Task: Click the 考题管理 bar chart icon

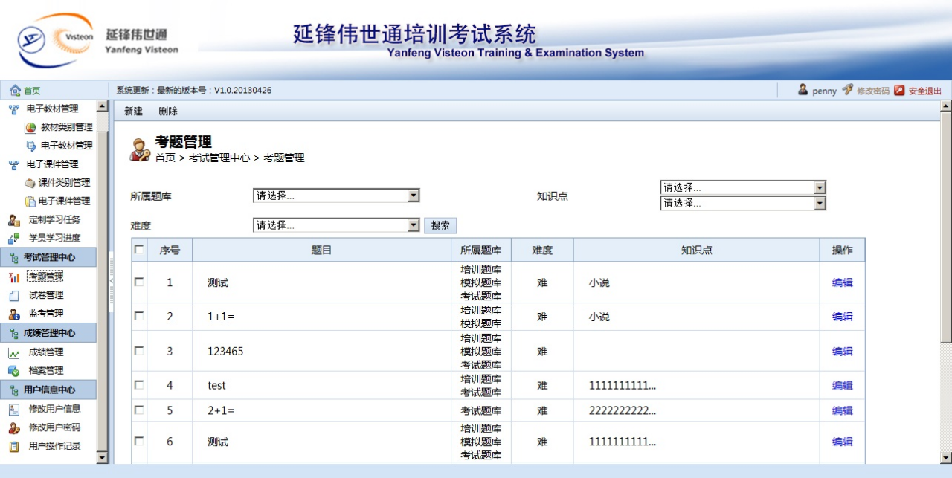Action: 13,277
